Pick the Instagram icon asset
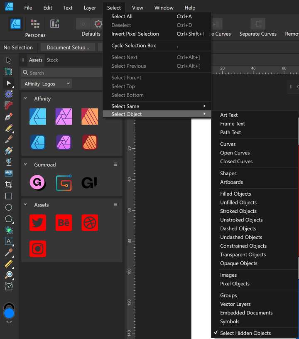The width and height of the screenshot is (299, 339). click(38, 248)
